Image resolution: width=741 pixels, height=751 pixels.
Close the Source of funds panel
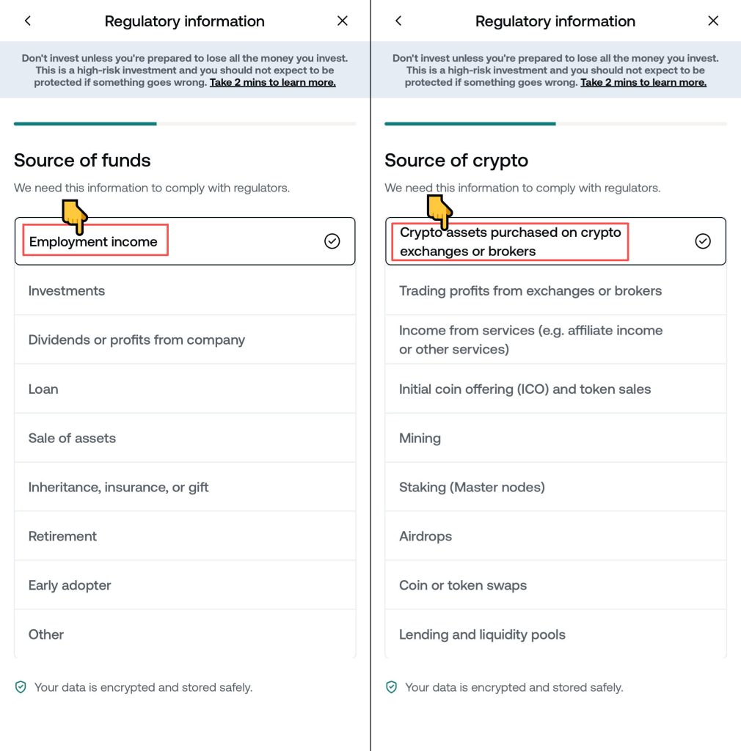coord(342,21)
